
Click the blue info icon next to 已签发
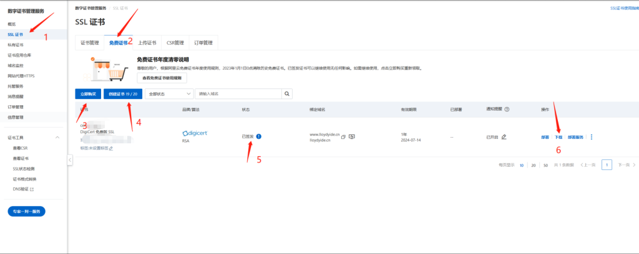(x=258, y=136)
